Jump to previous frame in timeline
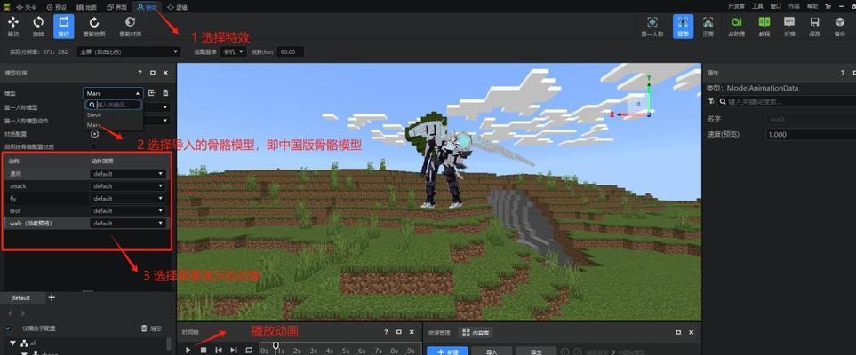Screen dimensions: 856x355 (219, 350)
